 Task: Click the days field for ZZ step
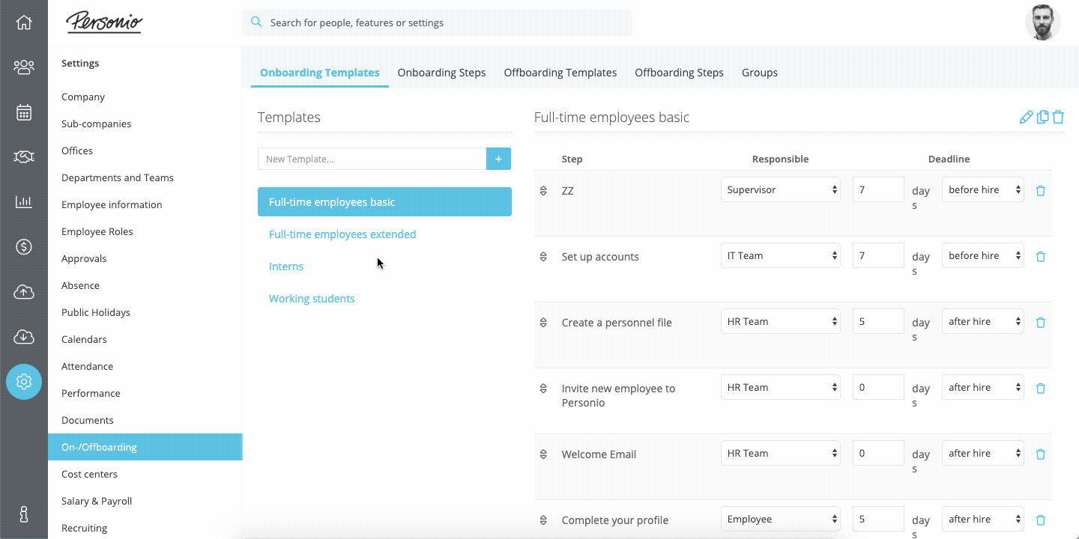pyautogui.click(x=878, y=189)
